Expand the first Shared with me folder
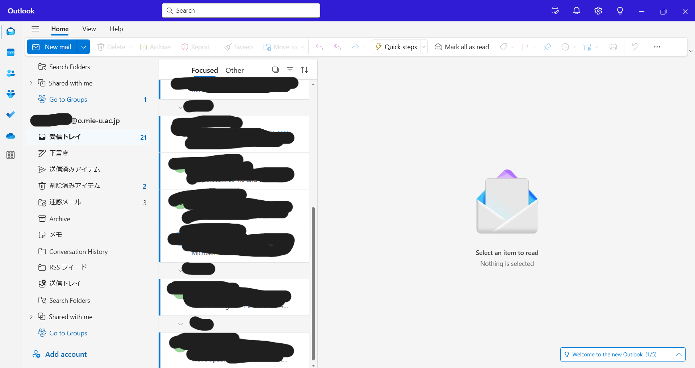This screenshot has height=368, width=695. click(x=32, y=83)
